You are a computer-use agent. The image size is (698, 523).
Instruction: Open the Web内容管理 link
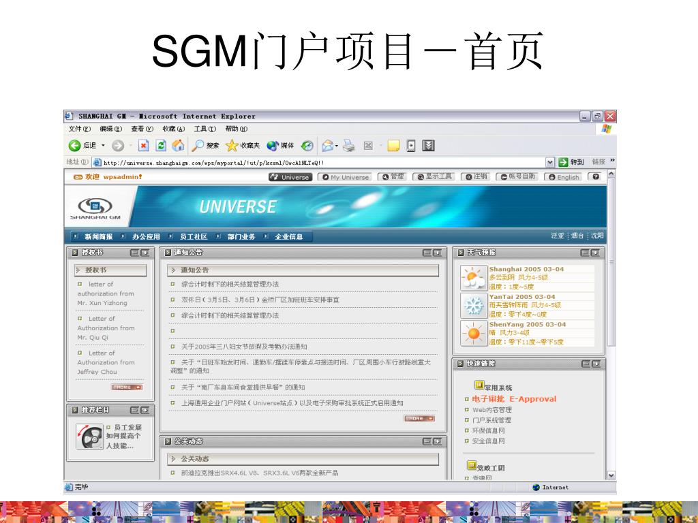[491, 409]
